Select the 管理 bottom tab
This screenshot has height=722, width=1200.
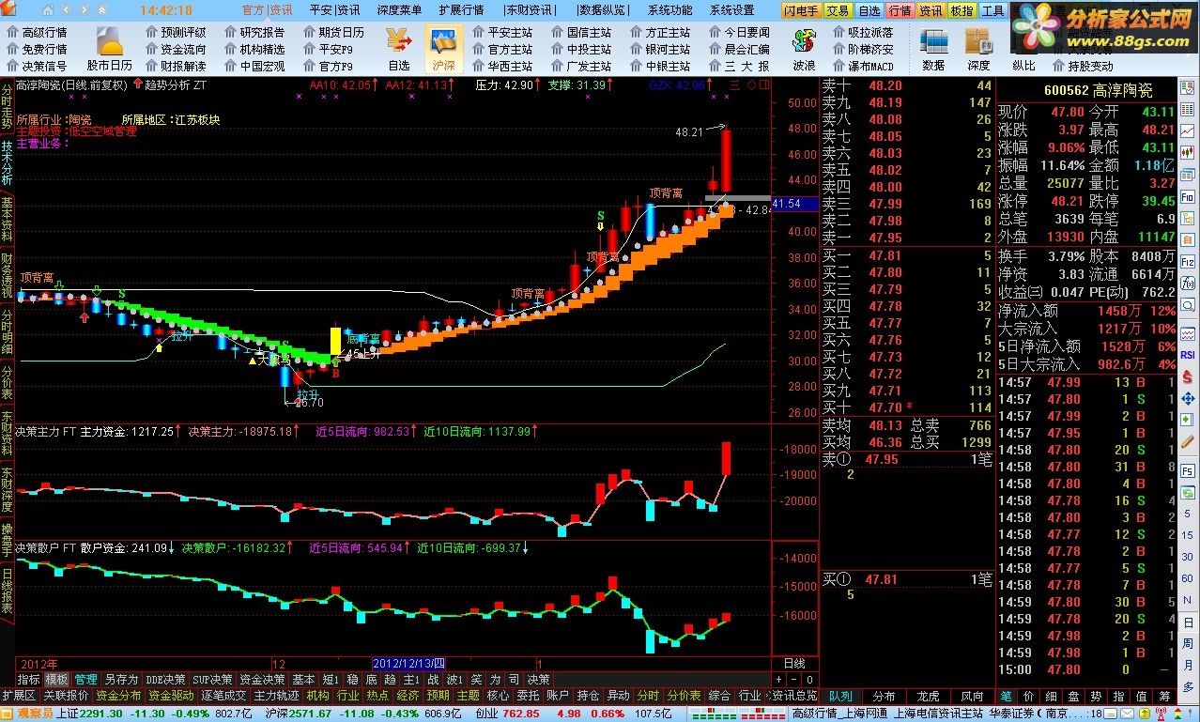coord(85,679)
